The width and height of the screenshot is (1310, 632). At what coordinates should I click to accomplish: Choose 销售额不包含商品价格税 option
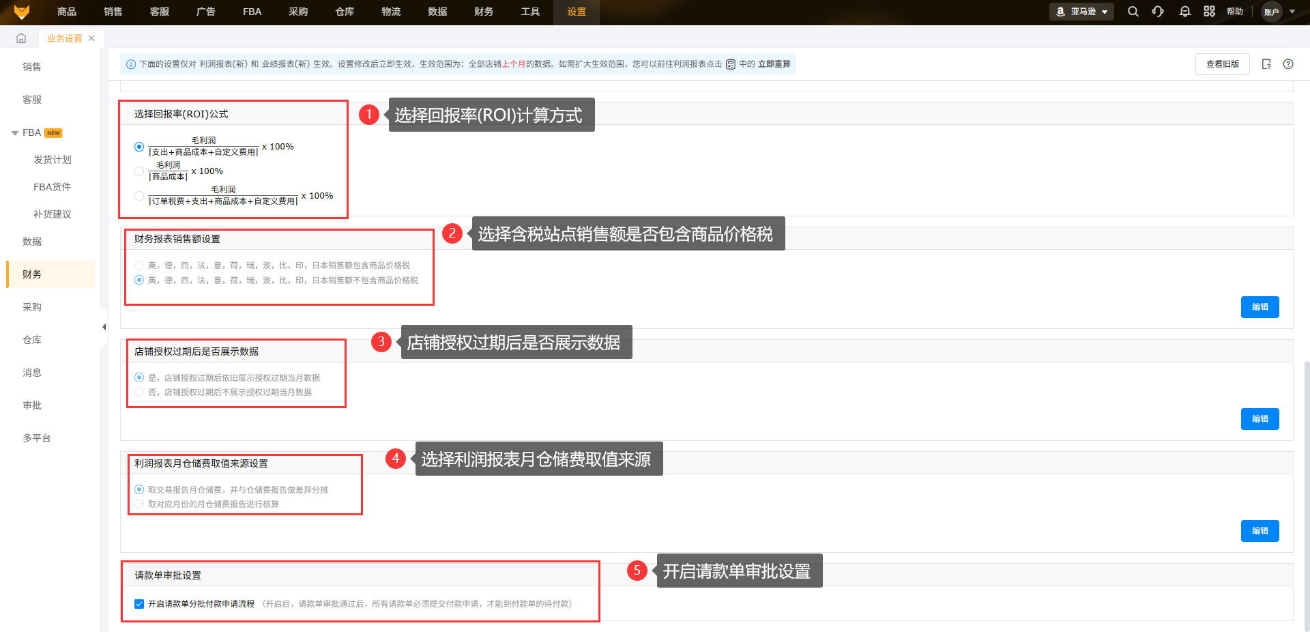pyautogui.click(x=139, y=281)
